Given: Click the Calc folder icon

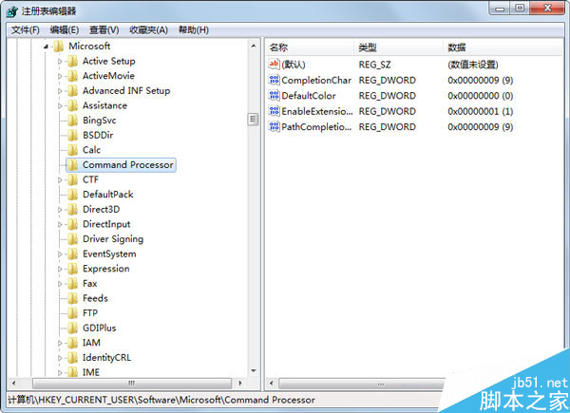Looking at the screenshot, I should click(x=73, y=150).
